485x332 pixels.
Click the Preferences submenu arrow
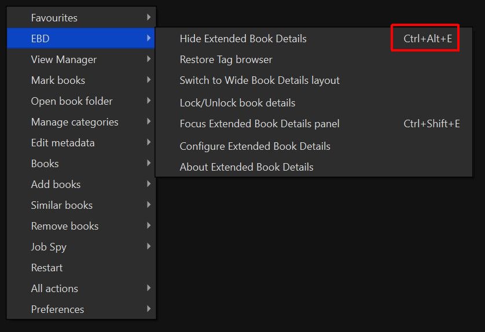click(149, 309)
